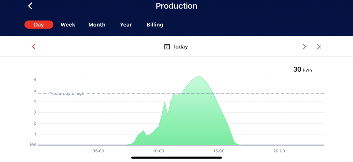Go to previous day with red chevron
Screen dimensions: 353x162
point(33,47)
